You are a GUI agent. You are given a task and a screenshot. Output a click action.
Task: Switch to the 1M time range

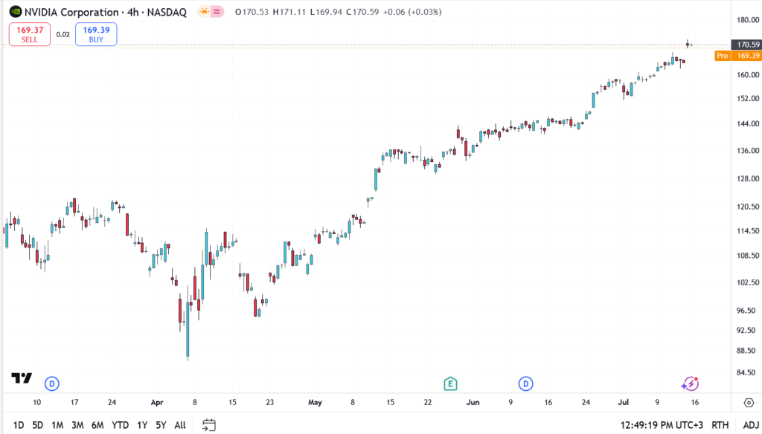(57, 425)
